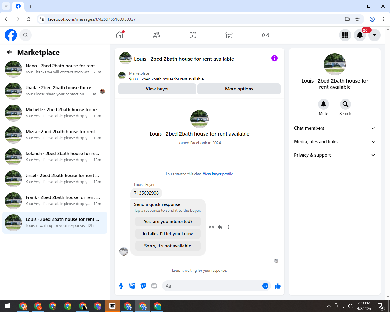Open the three-dot message options
Screen dimensions: 390x312
(229, 227)
